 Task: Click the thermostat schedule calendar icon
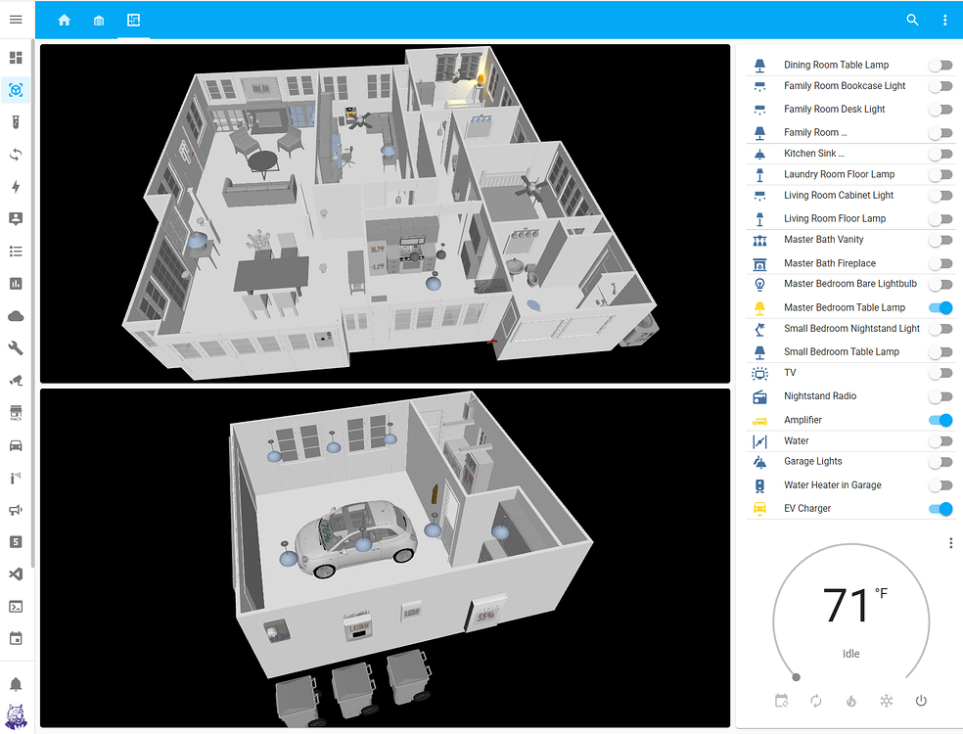(781, 701)
